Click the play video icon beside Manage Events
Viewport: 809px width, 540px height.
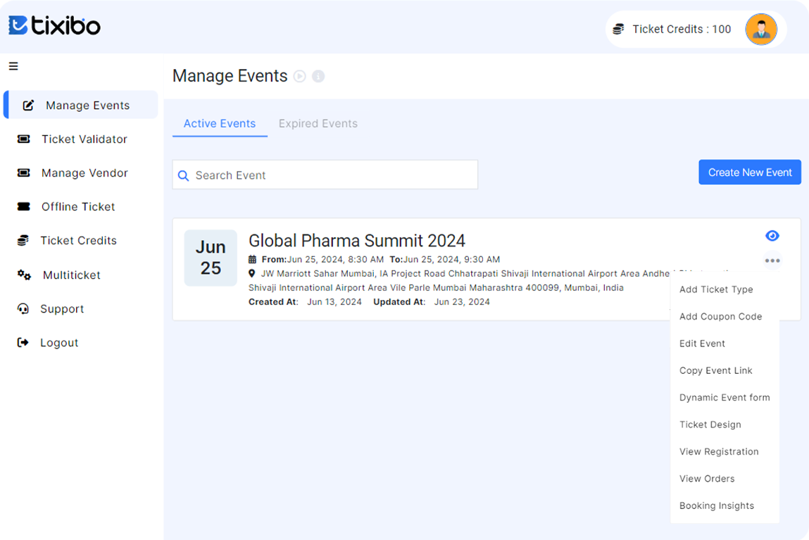click(300, 76)
